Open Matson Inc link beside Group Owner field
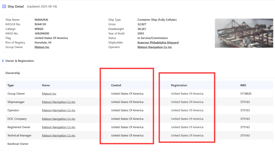 (x=42, y=47)
